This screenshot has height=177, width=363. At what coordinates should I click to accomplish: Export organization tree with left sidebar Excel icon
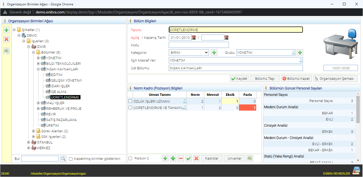click(x=6, y=51)
